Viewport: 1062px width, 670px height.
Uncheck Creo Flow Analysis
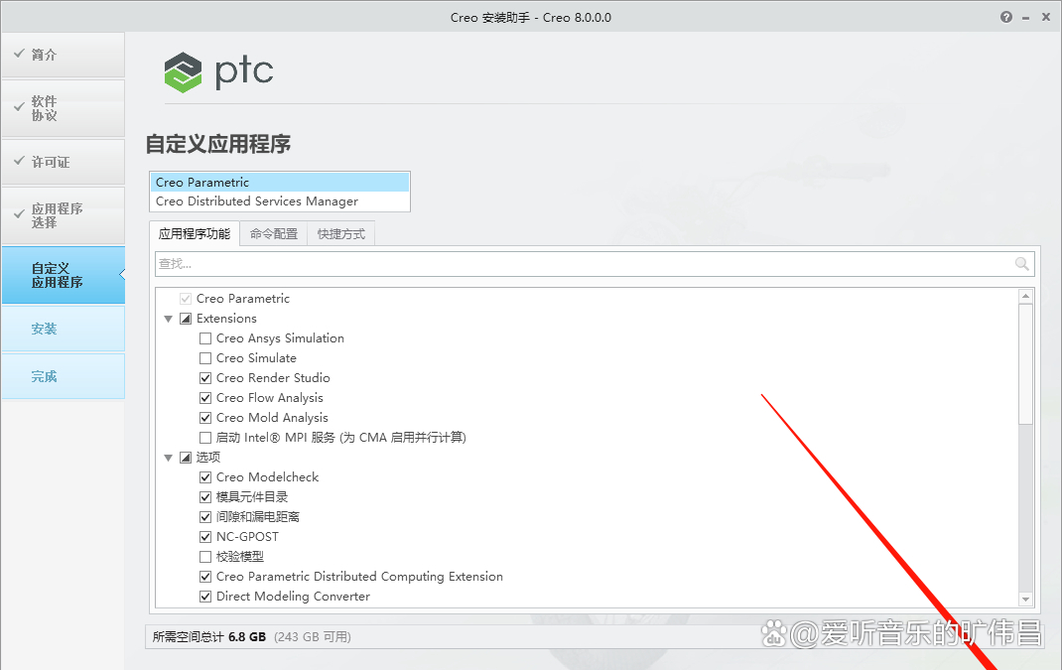pos(205,398)
